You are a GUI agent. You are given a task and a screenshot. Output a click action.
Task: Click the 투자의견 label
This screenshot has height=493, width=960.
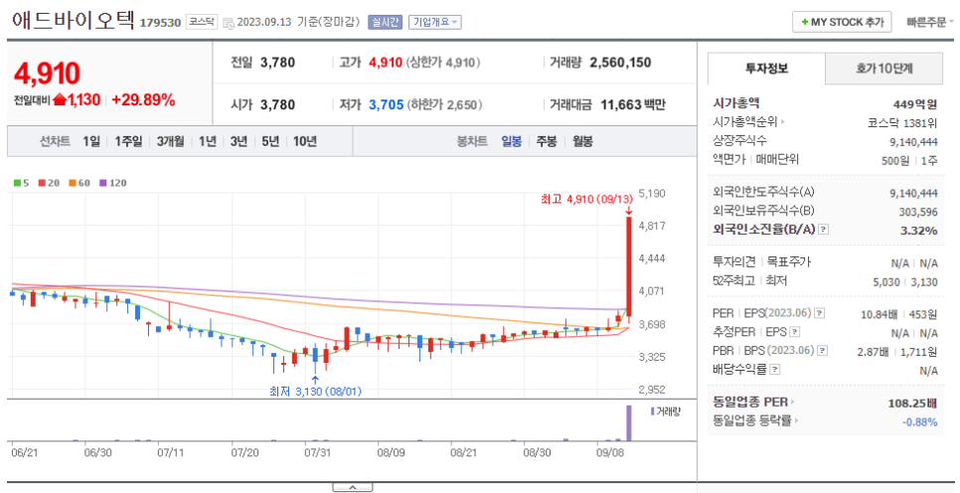point(734,262)
